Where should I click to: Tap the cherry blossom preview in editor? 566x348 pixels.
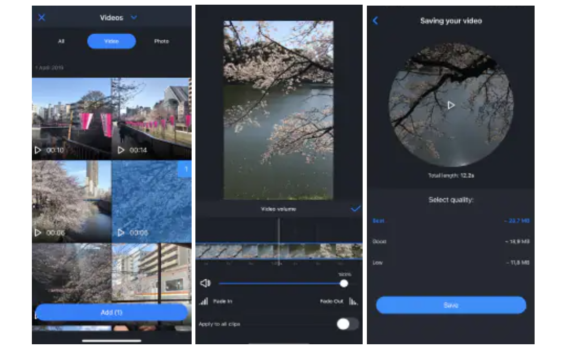(x=278, y=110)
